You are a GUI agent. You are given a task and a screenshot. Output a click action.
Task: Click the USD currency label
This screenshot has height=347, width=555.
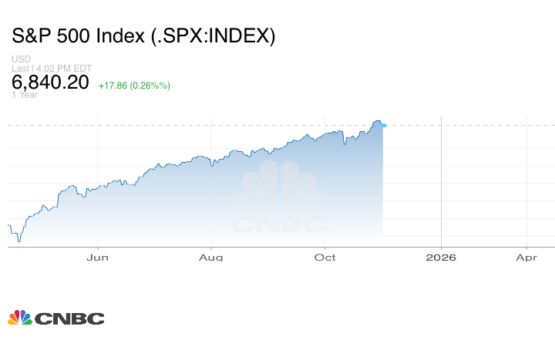click(21, 59)
